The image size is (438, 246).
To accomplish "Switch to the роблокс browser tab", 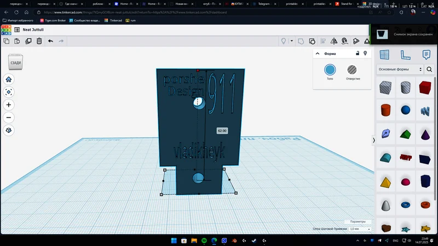I will (x=98, y=4).
